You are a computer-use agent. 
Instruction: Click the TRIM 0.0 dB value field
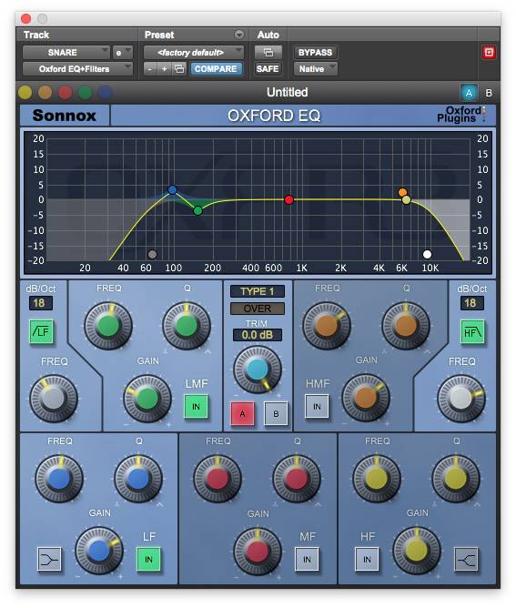257,335
